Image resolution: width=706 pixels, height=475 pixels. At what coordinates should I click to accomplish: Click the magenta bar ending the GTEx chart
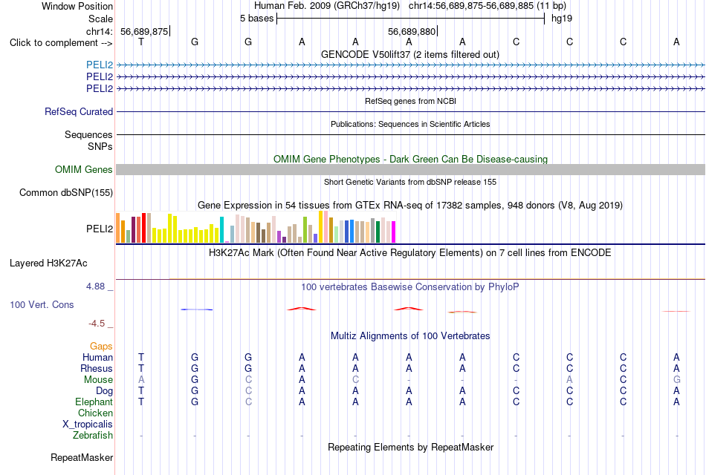click(x=394, y=232)
